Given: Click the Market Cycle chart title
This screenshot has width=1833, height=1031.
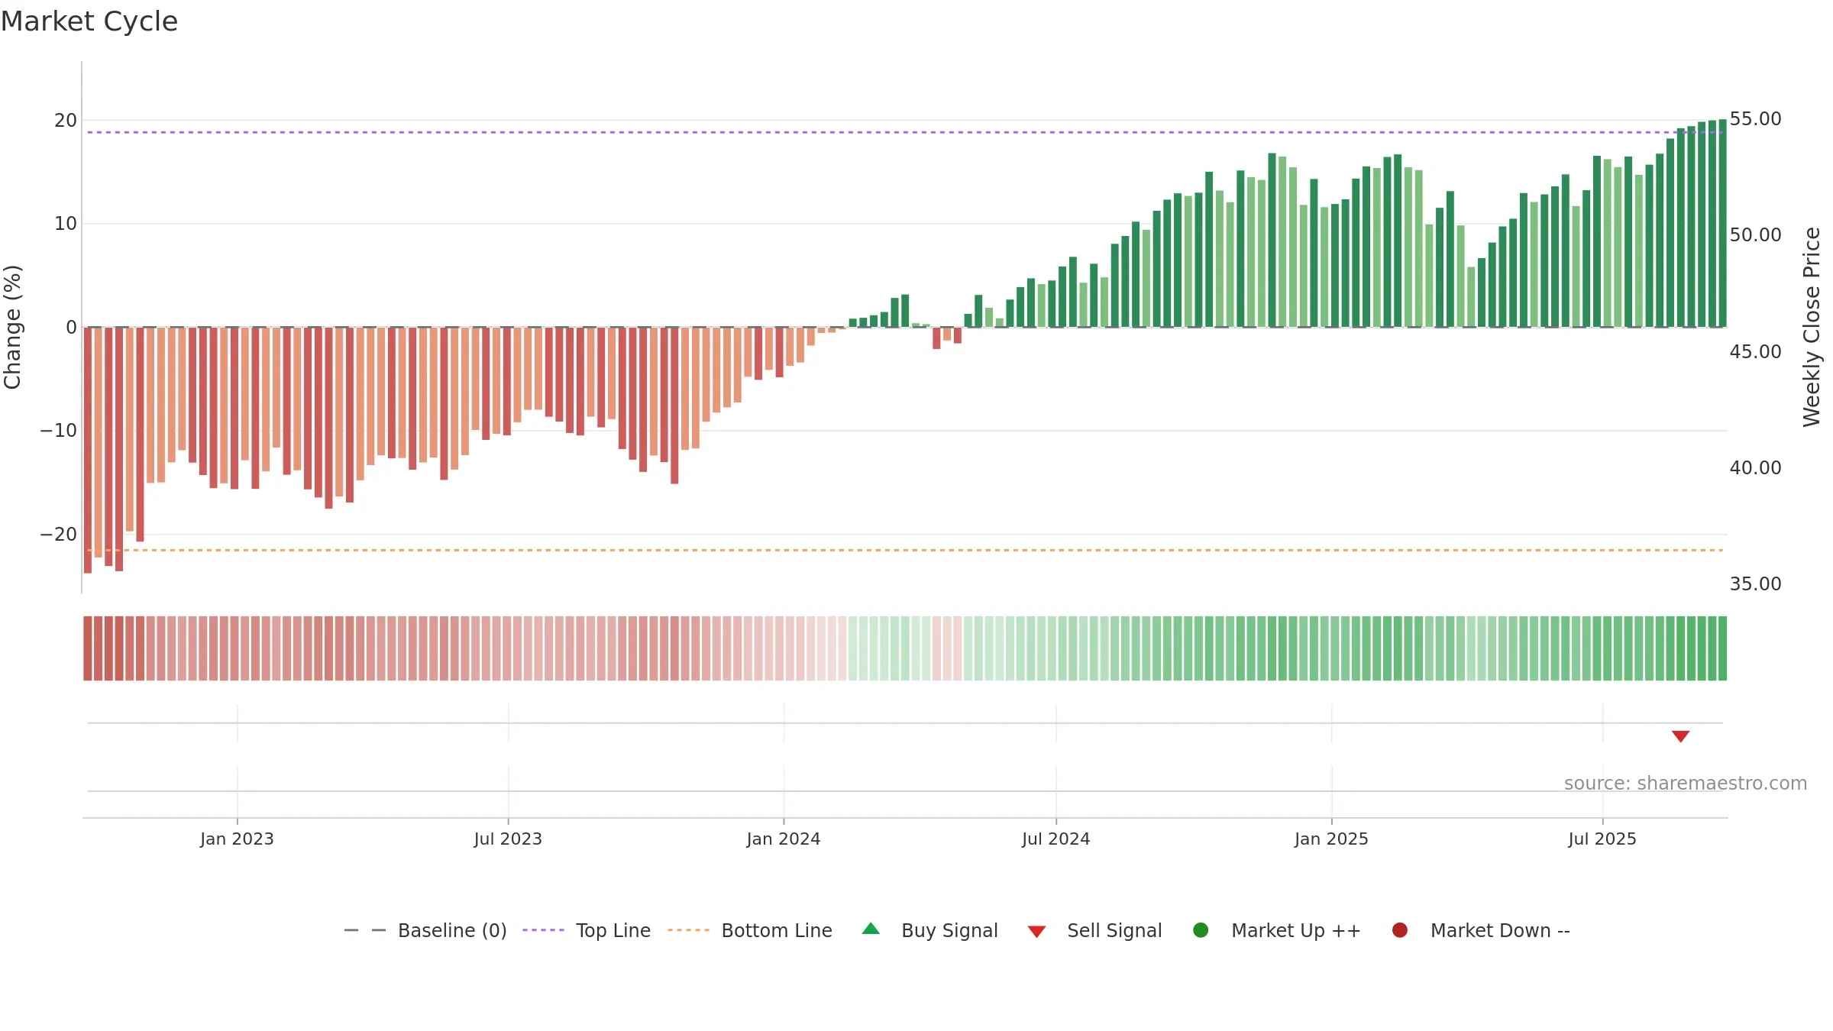Looking at the screenshot, I should pos(89,21).
